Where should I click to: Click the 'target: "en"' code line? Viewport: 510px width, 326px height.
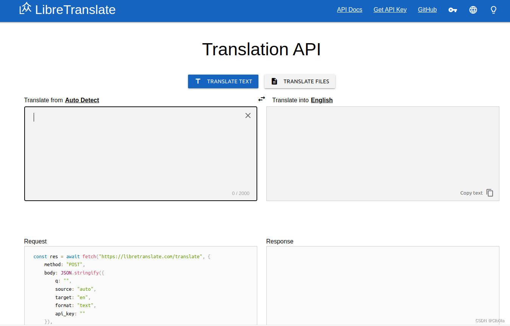(73, 297)
